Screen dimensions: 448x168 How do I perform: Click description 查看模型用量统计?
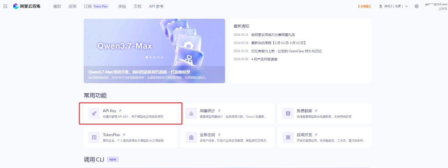233,117
